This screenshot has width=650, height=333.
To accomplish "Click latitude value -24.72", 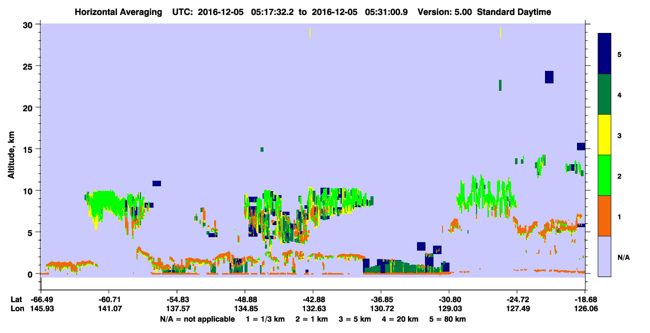I will click(516, 300).
